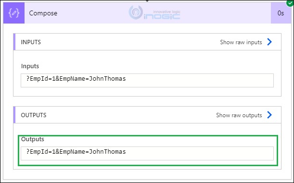
Task: Click the Inputs field label
Action: point(30,66)
